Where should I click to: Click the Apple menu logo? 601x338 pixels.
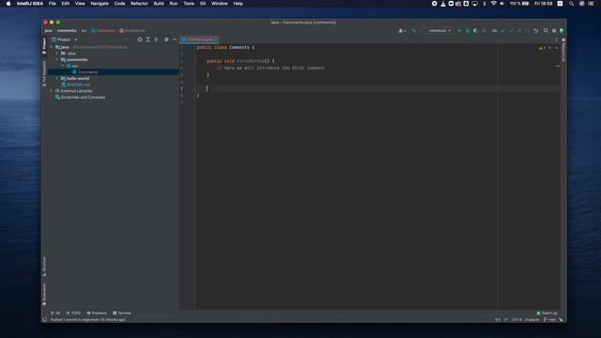point(8,4)
